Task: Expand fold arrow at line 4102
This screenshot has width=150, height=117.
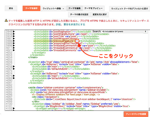Action: 14,109
